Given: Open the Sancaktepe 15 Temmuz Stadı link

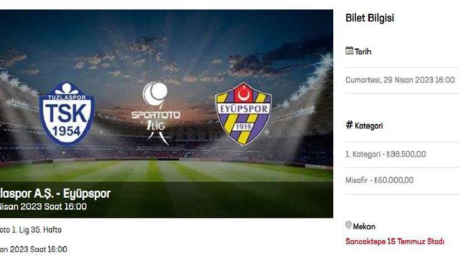Looking at the screenshot, I should coord(395,241).
